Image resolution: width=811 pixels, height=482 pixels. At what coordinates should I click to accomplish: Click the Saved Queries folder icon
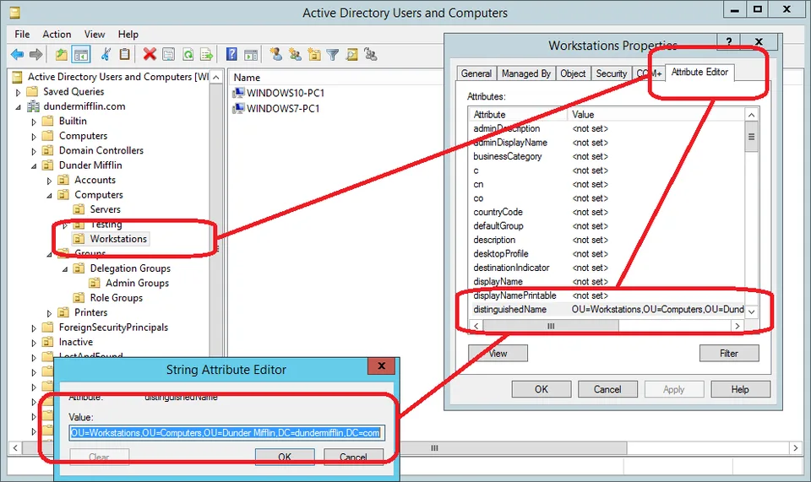click(x=33, y=91)
